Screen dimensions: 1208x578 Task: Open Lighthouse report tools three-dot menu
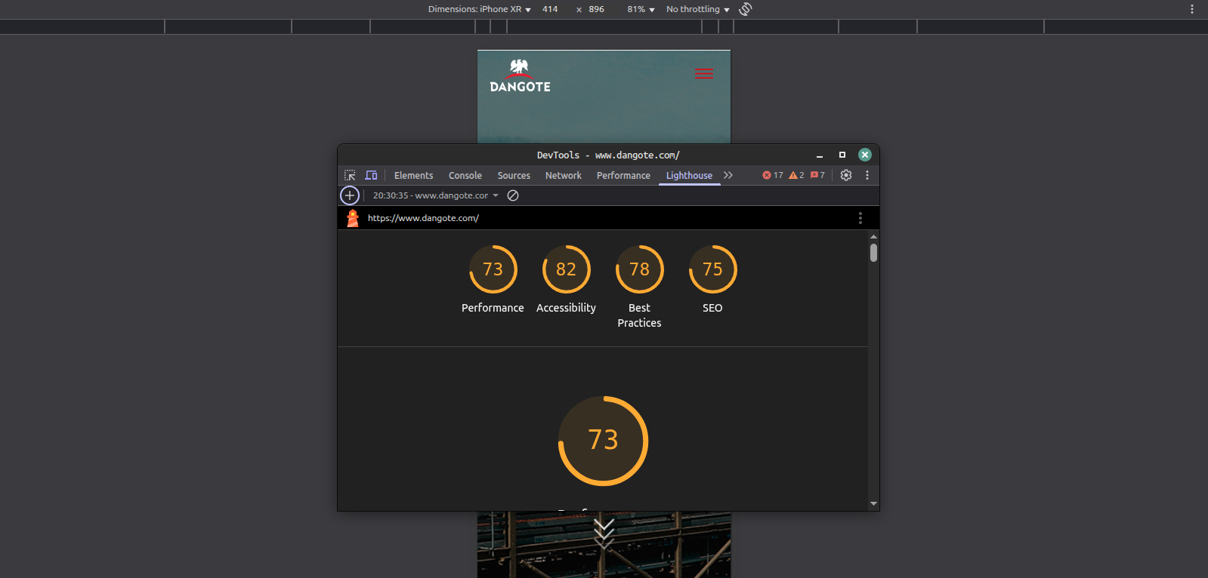click(860, 218)
